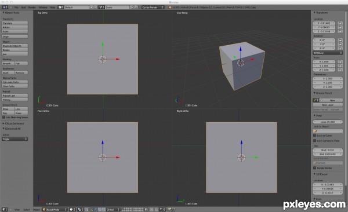Open the Window menu
The image size is (348, 212).
(43, 8)
